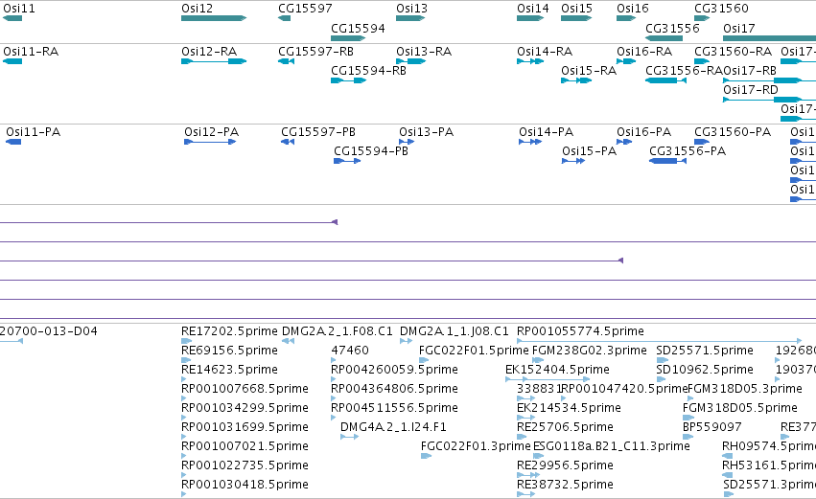
Task: Click the RP001022735.5prime label
Action: [245, 465]
